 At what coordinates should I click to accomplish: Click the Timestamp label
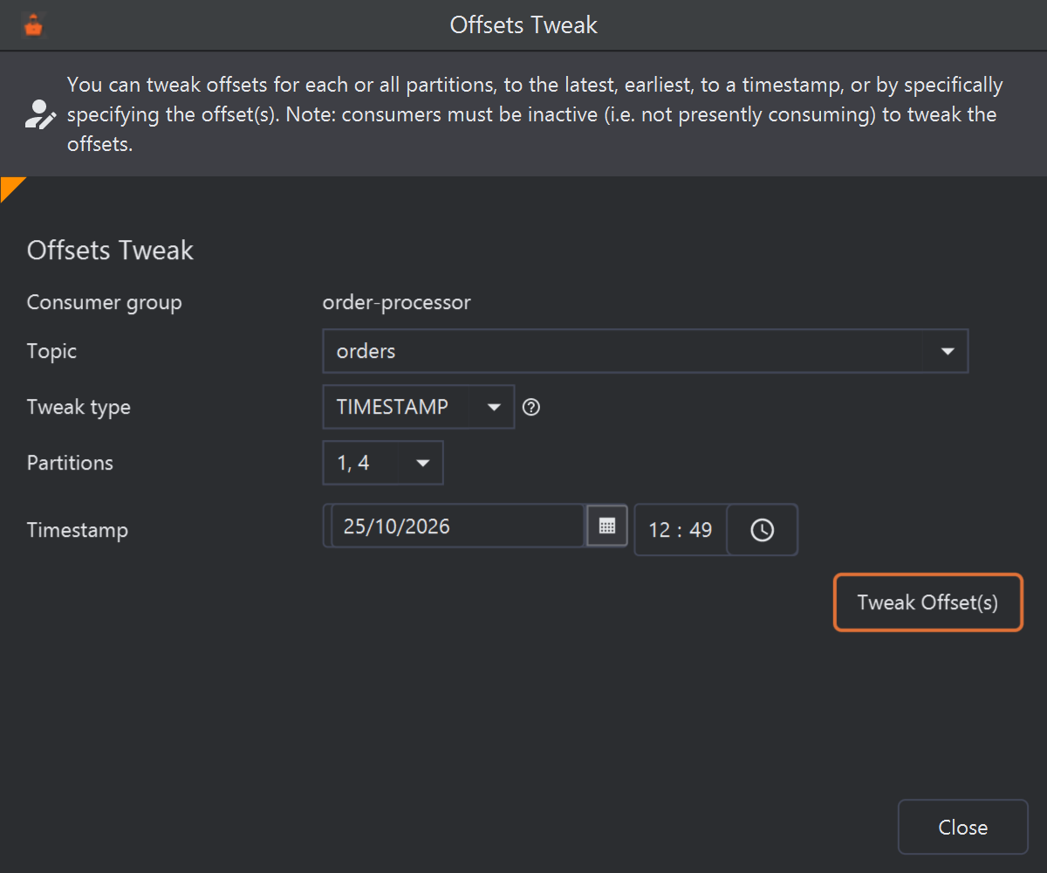(x=78, y=530)
